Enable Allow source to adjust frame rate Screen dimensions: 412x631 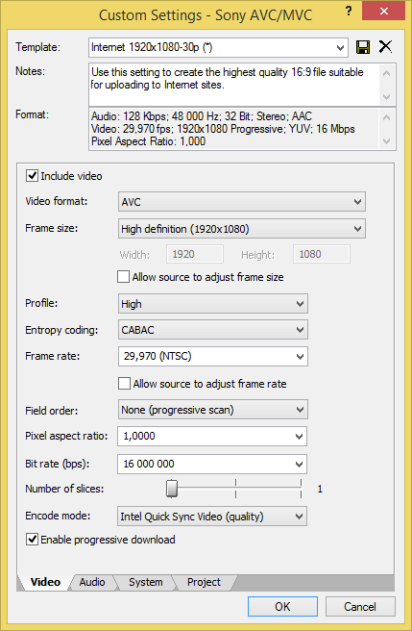pos(124,384)
